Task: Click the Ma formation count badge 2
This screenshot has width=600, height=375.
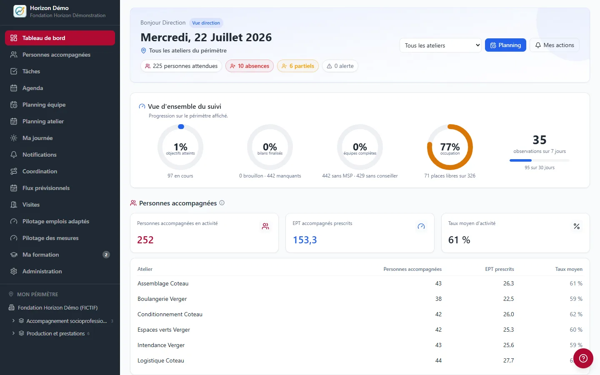Action: 106,255
